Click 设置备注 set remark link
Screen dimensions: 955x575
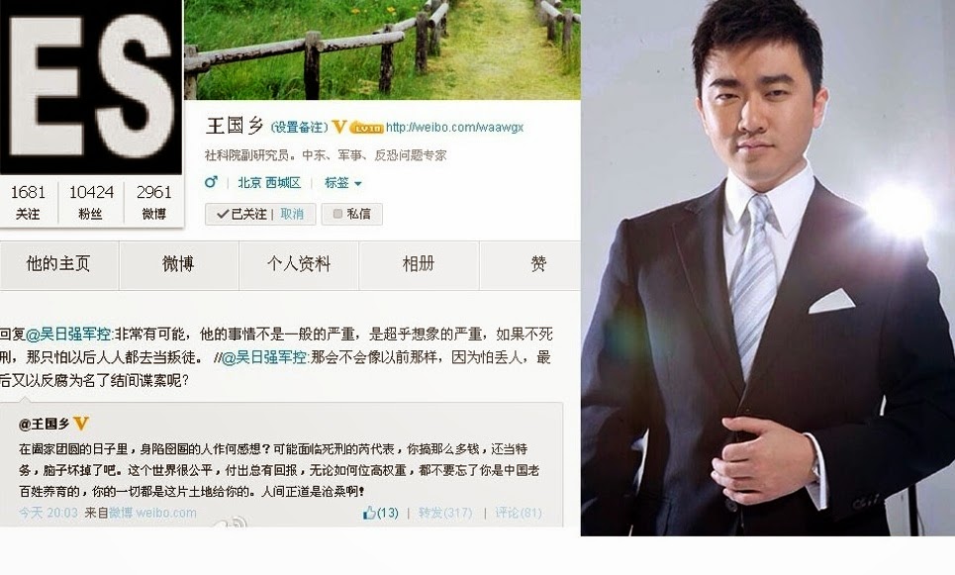point(299,127)
